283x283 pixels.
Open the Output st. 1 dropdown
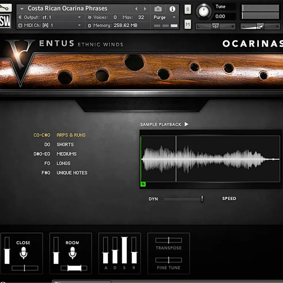50,17
